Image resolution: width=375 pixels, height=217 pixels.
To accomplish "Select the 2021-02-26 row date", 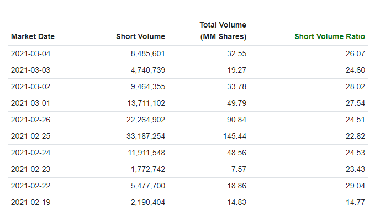I will pyautogui.click(x=30, y=120).
